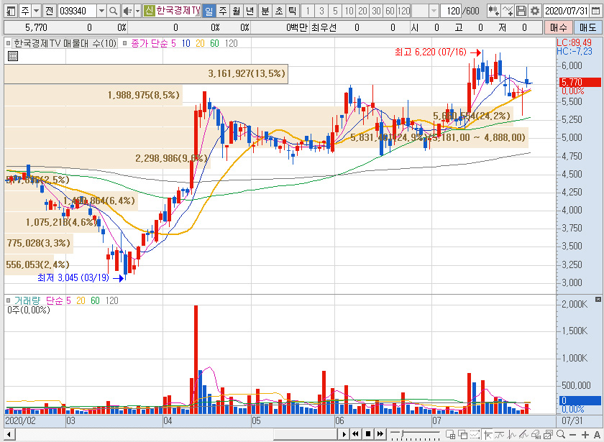Select 초 second period button
Screen dimensions: 604x442
(278, 11)
